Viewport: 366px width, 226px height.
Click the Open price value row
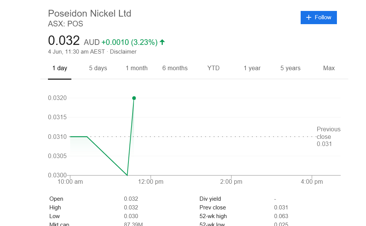tap(131, 199)
